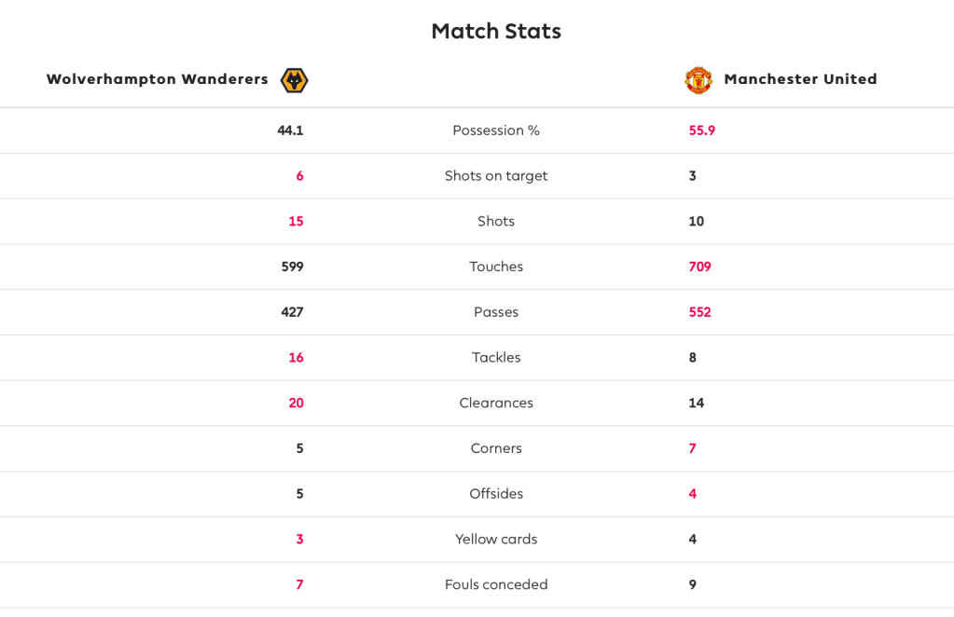
Task: Click the Fouls conceded label
Action: coord(496,585)
